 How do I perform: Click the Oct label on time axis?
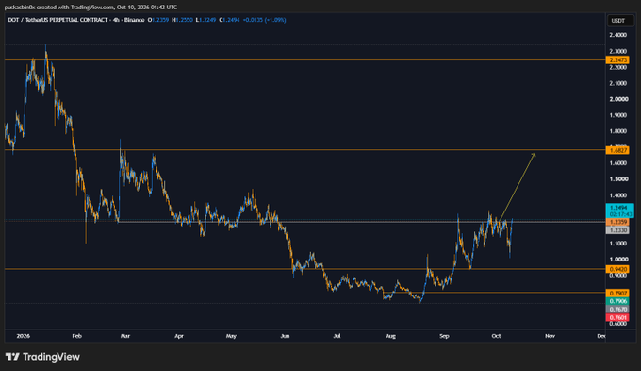tap(496, 336)
